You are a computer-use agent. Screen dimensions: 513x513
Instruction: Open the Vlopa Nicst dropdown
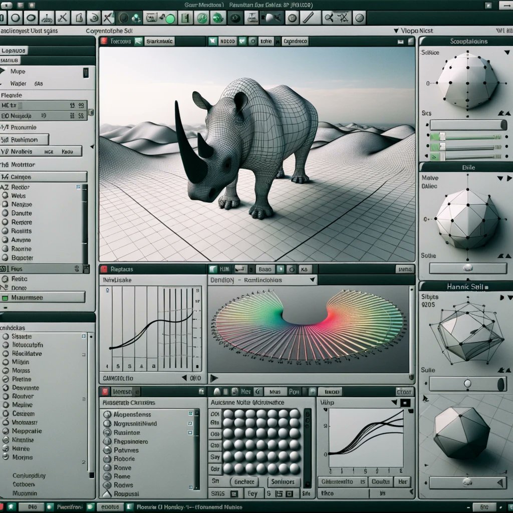pos(396,31)
